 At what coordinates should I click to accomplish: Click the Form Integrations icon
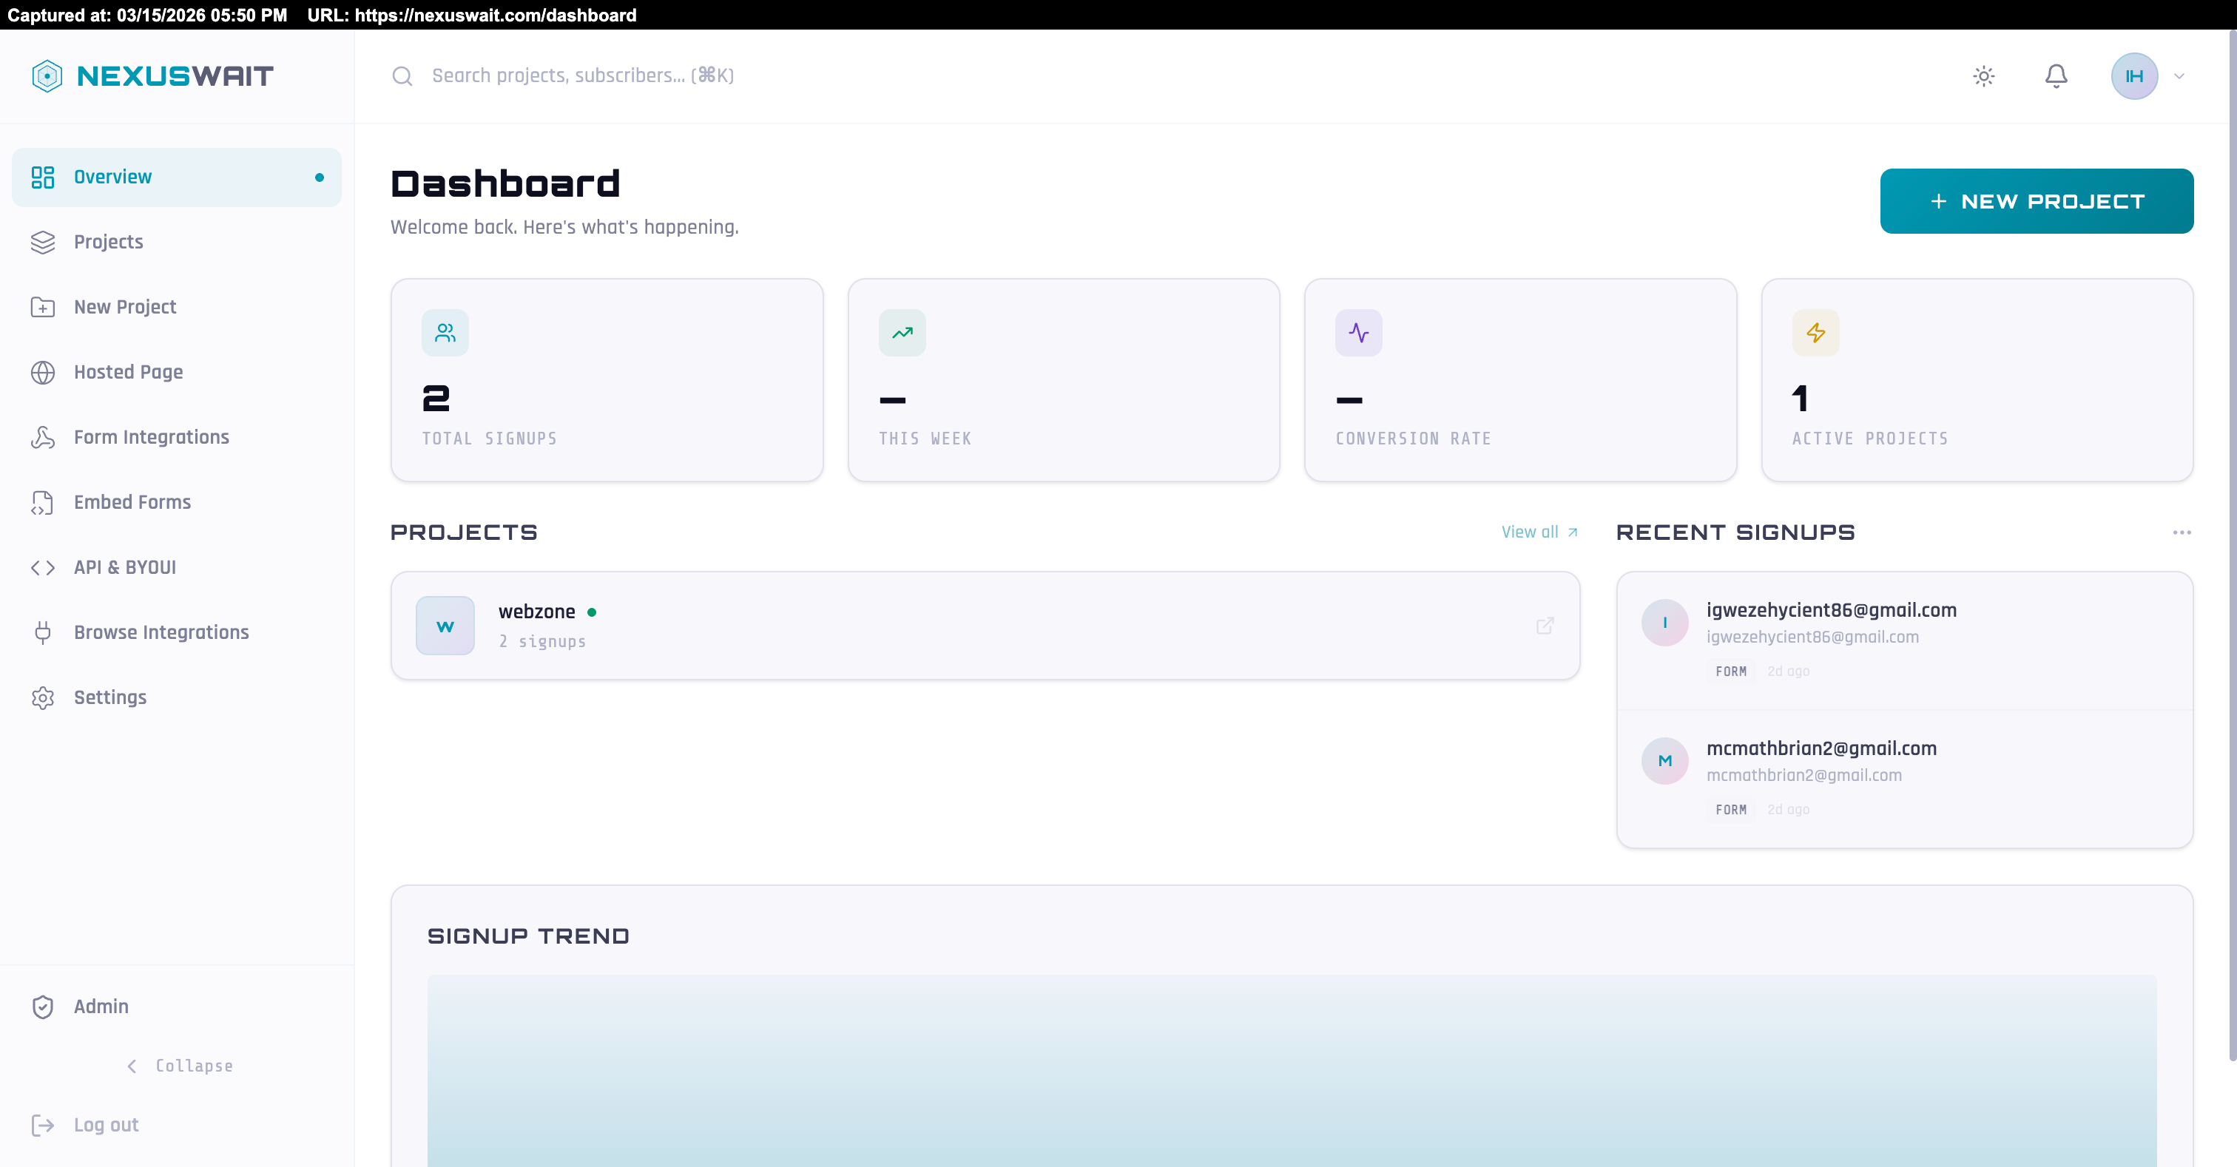pyautogui.click(x=43, y=437)
